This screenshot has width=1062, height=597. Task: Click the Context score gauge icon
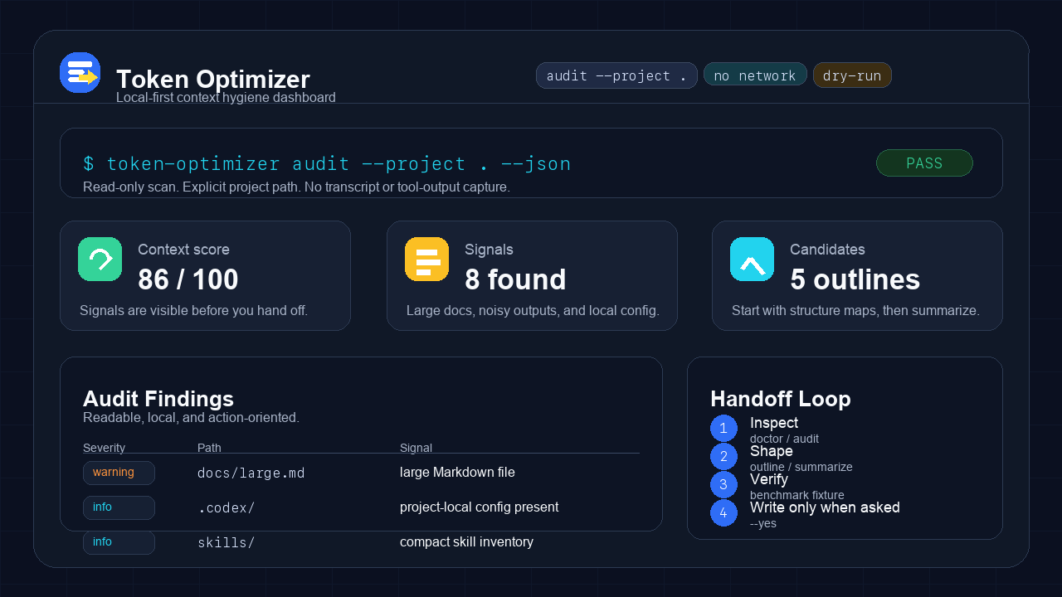pyautogui.click(x=100, y=260)
